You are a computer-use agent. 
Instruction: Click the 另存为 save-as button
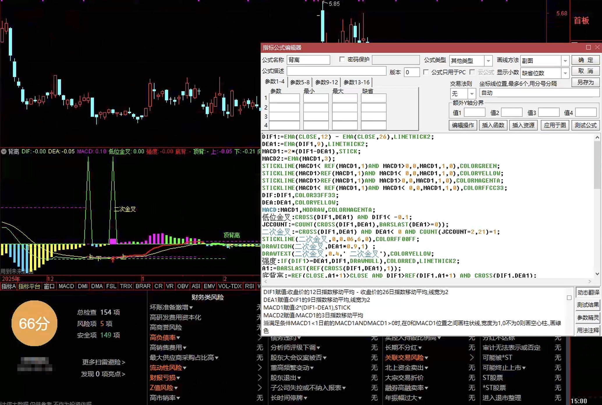tap(585, 82)
